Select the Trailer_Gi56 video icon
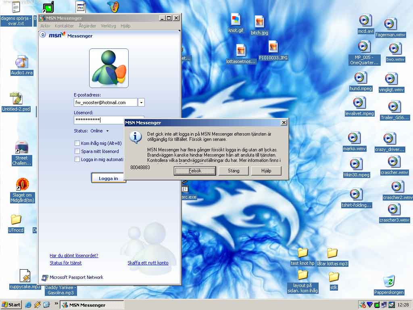The height and width of the screenshot is (310, 413). [x=394, y=107]
